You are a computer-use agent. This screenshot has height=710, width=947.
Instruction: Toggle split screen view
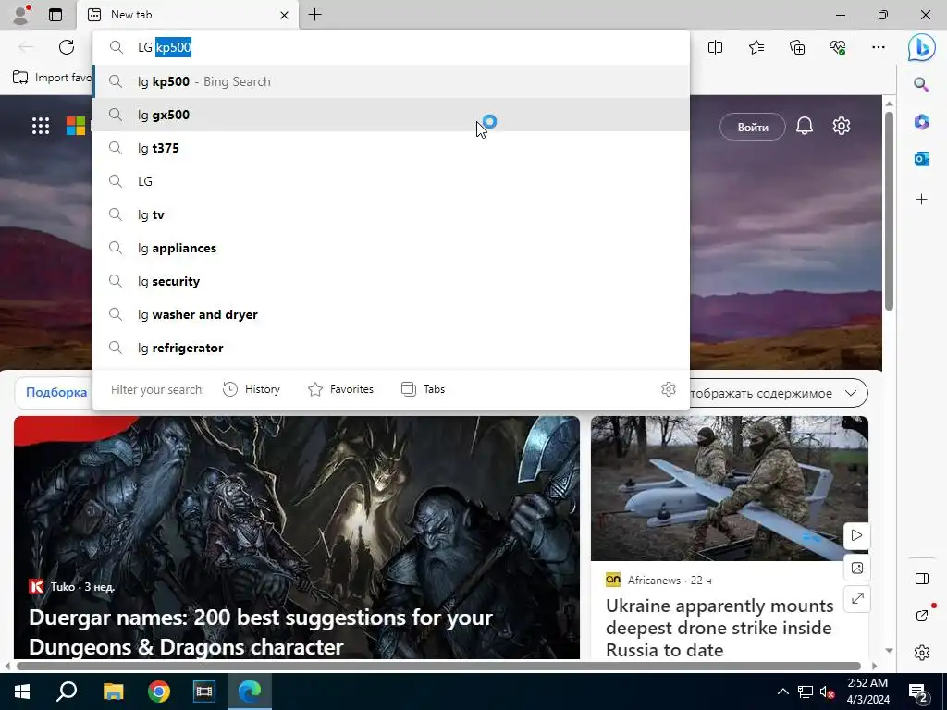coord(715,47)
